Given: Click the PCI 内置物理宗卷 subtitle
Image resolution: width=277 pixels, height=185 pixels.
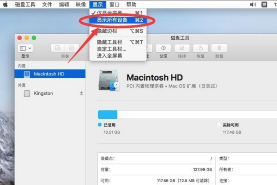Looking at the screenshot, I should (172, 86).
